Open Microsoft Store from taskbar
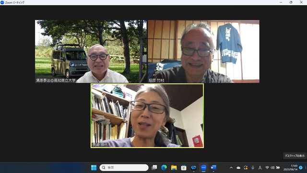This screenshot has width=307, height=173. pyautogui.click(x=184, y=168)
